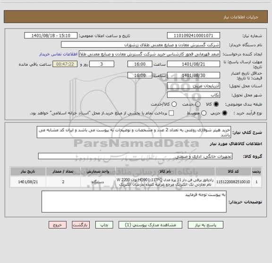Select the کالا radio button

[216, 104]
